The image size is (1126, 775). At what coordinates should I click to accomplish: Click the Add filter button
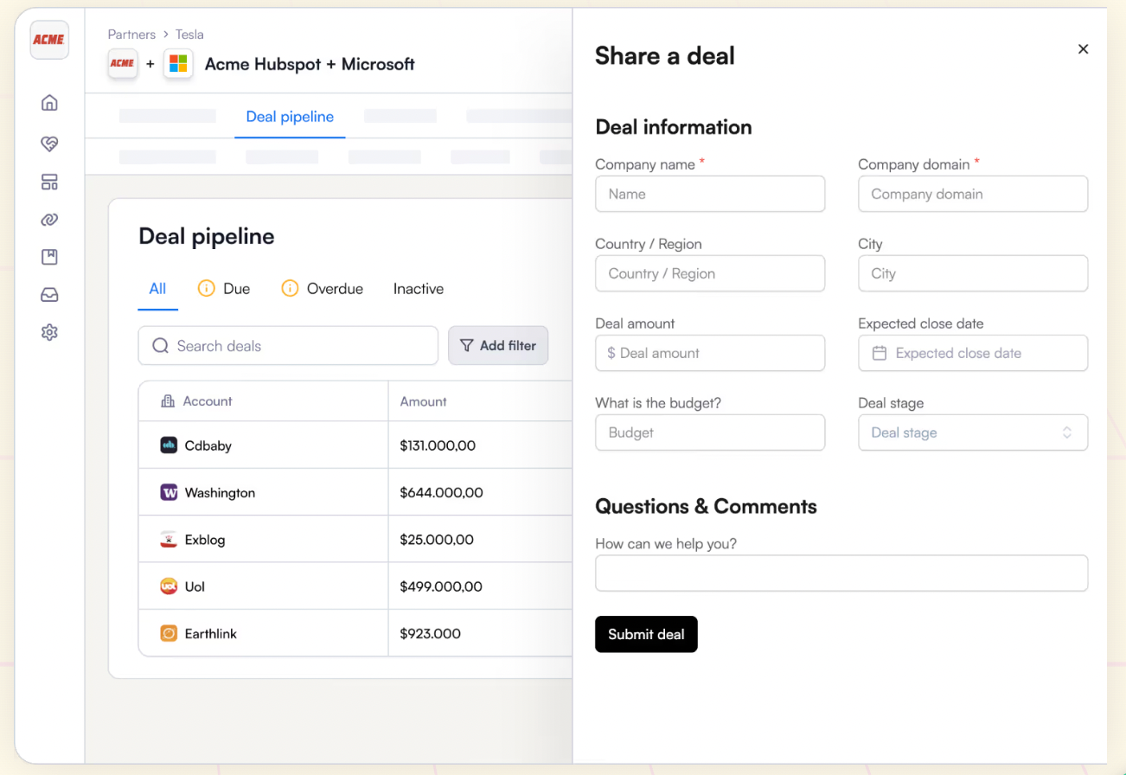498,345
